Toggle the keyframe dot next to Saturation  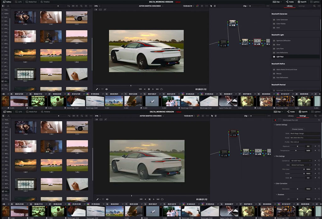(x=315, y=189)
